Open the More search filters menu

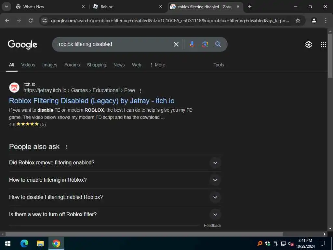(158, 65)
